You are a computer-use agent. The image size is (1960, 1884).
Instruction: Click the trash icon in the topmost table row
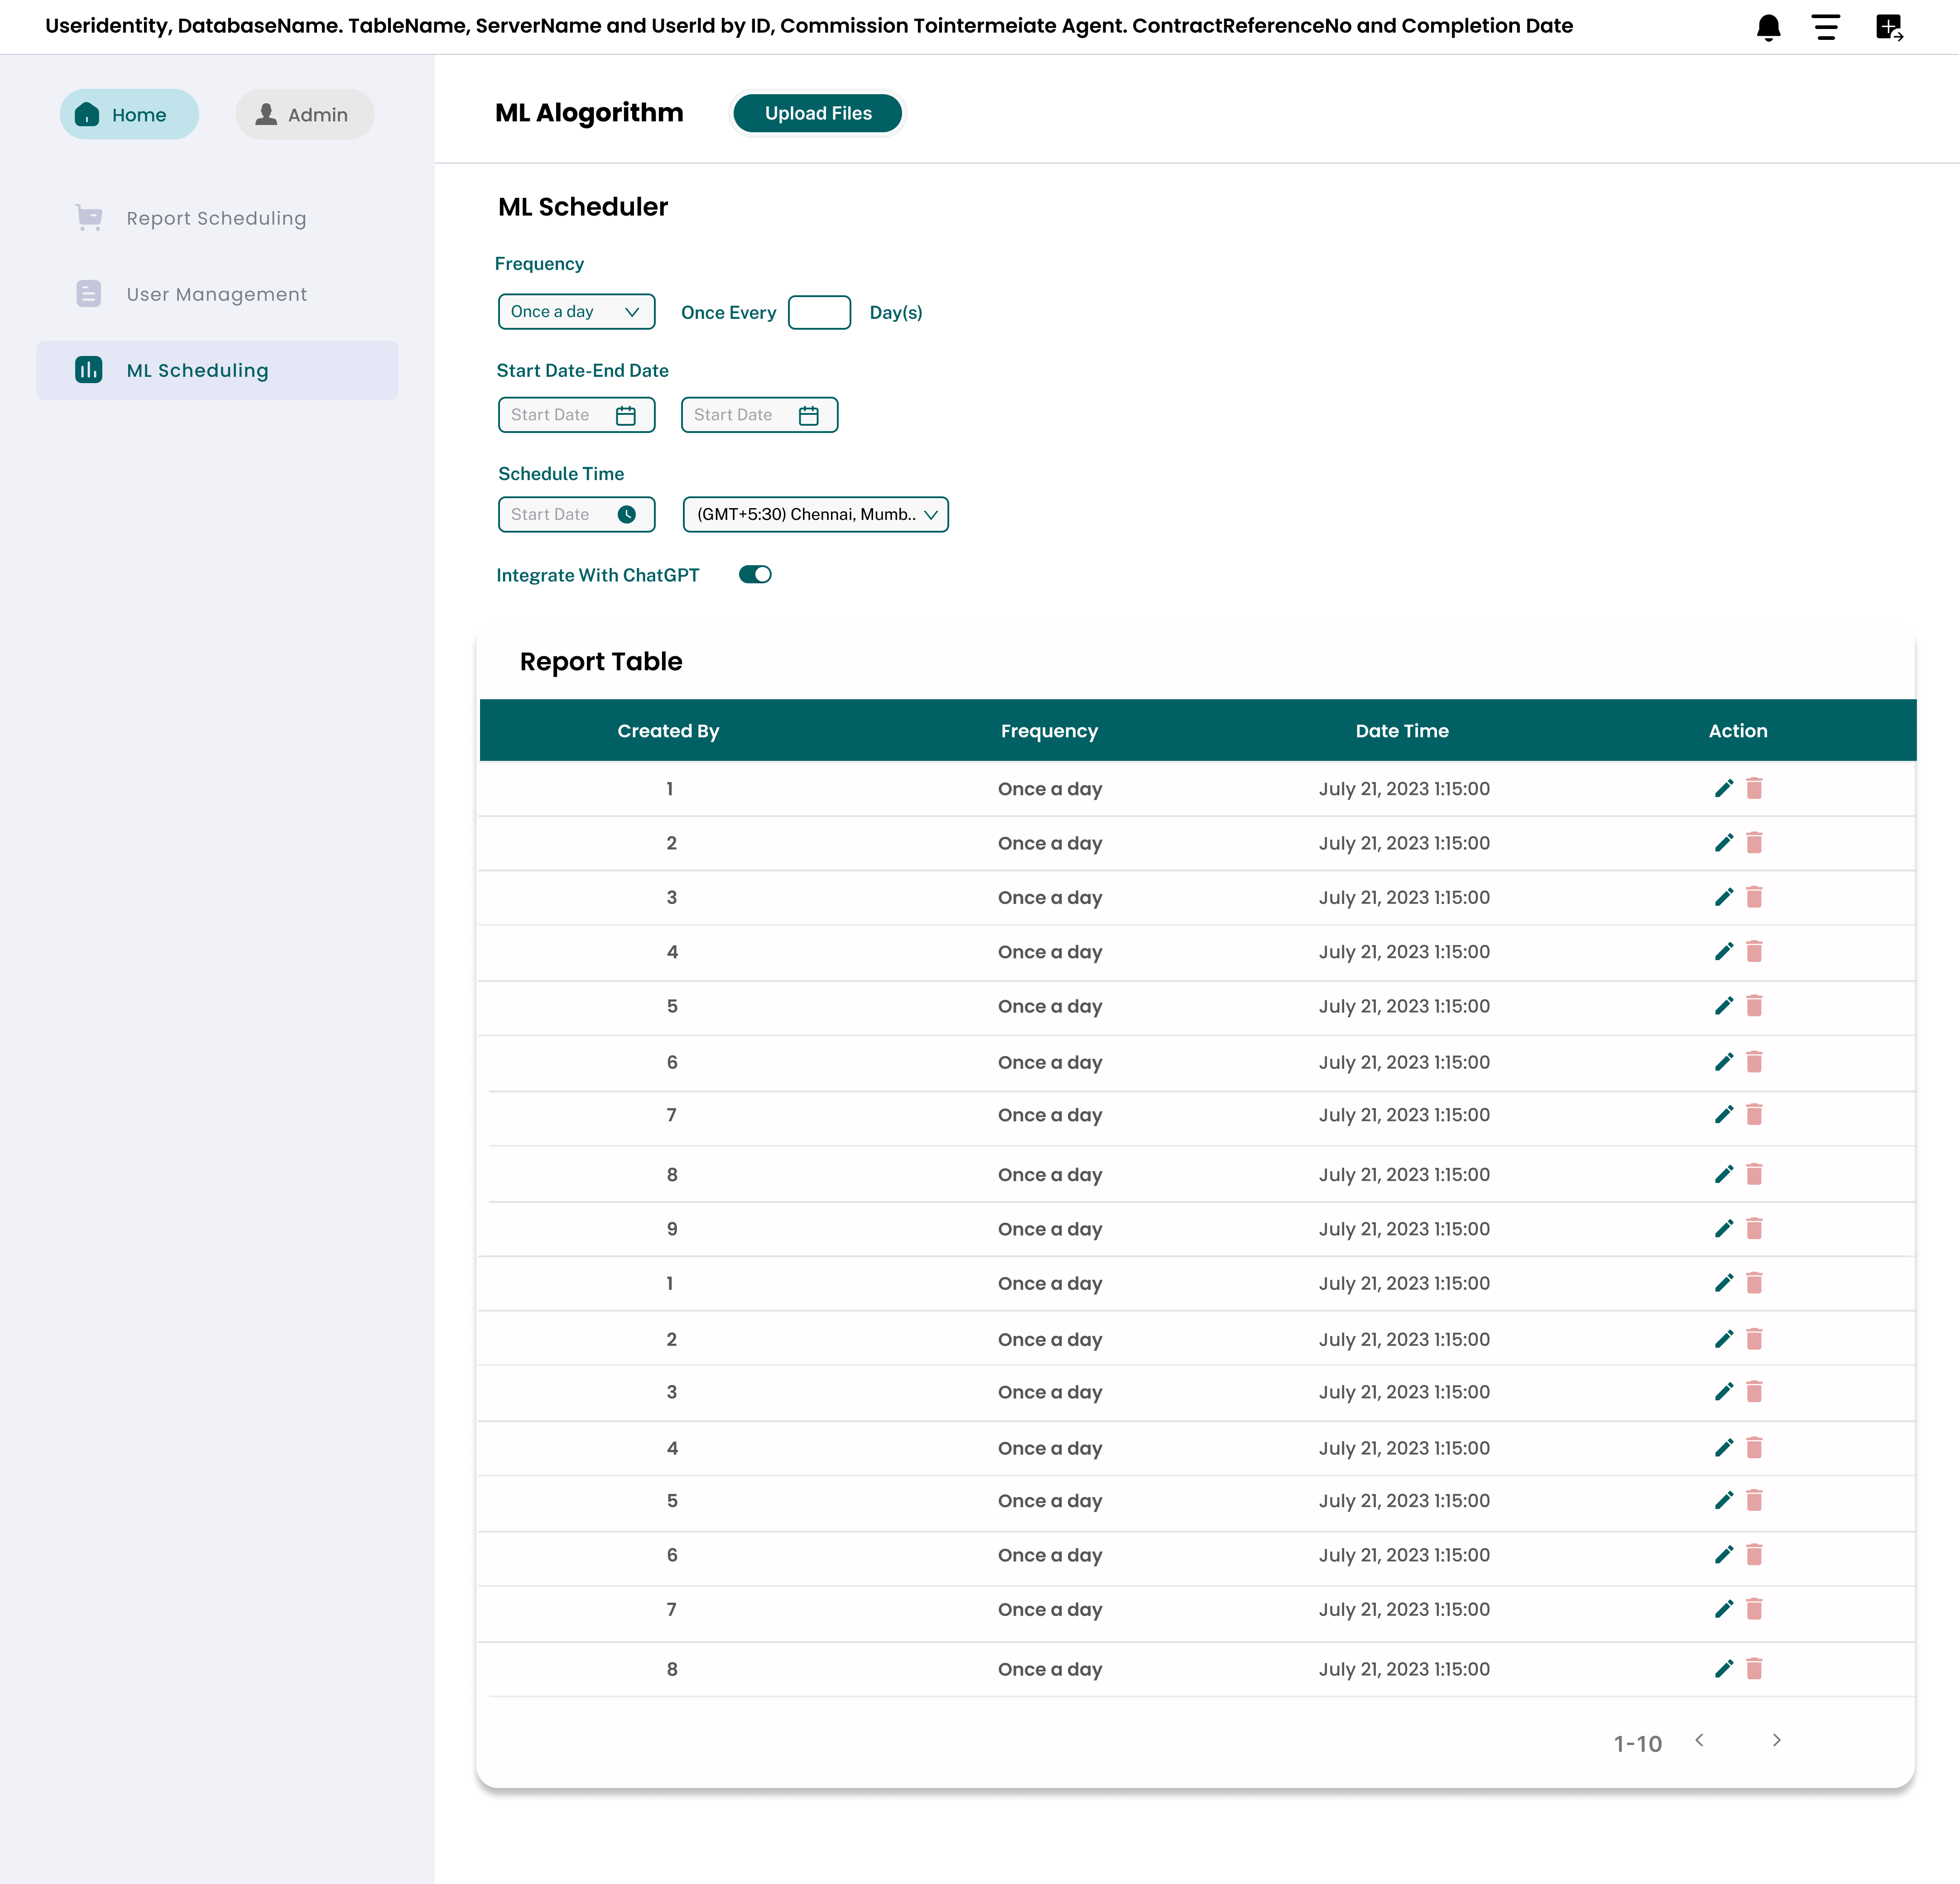point(1754,788)
